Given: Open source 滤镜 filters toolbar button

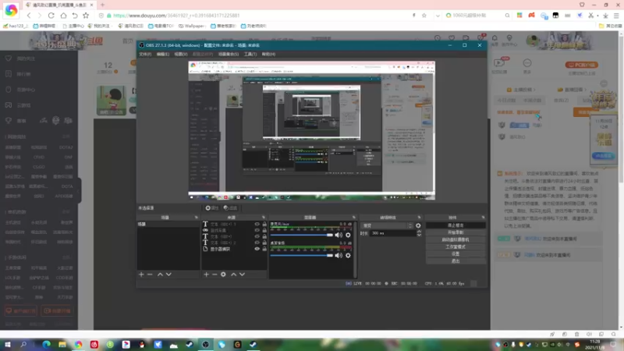Looking at the screenshot, I should click(x=230, y=207).
